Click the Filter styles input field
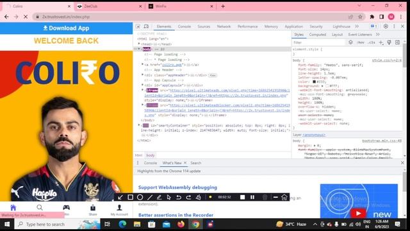 pyautogui.click(x=319, y=42)
